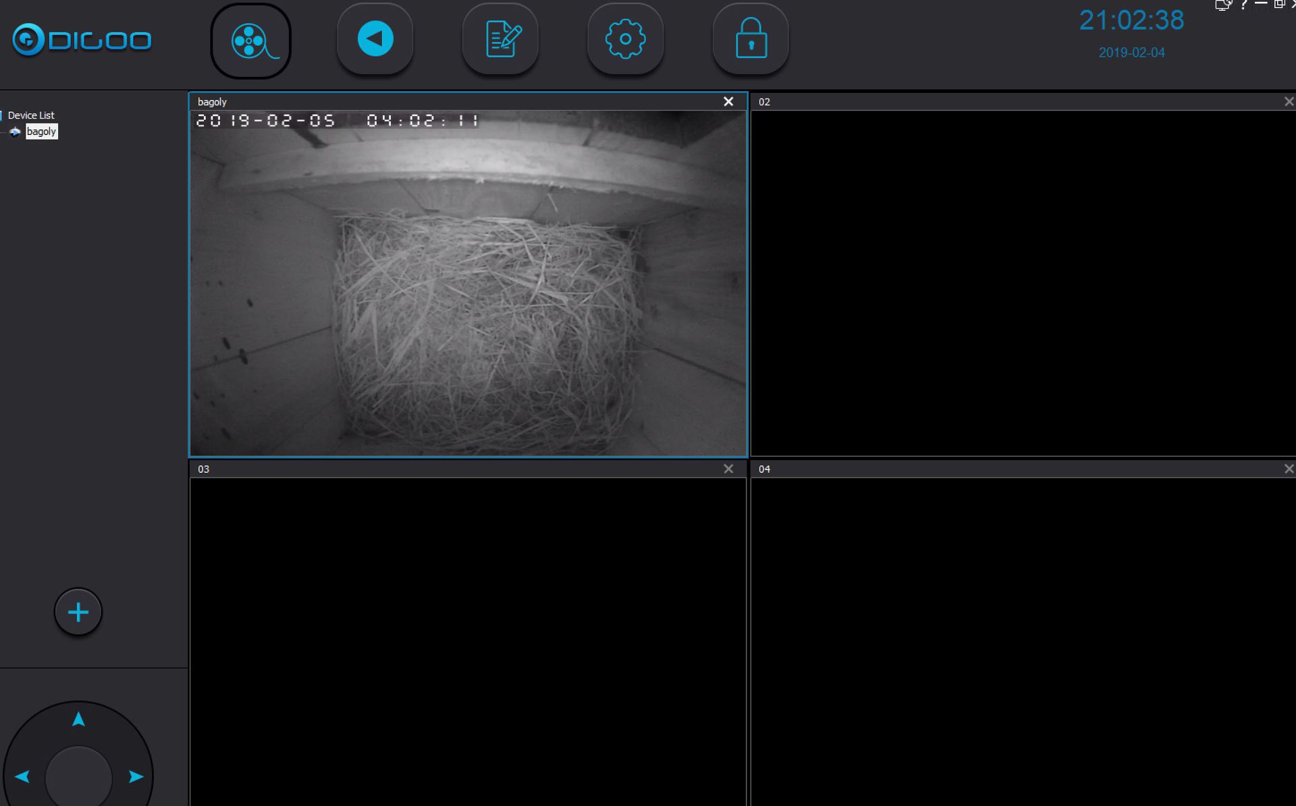1296x806 pixels.
Task: Click the Digoo logo
Action: [x=82, y=40]
